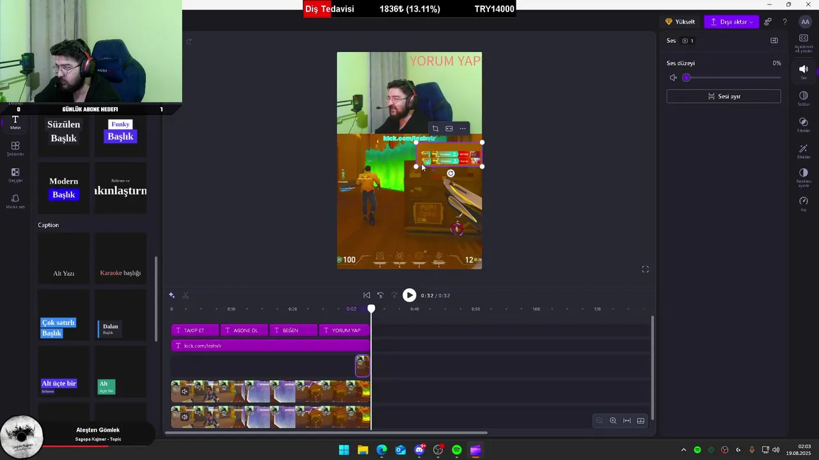Click the Yükselt upgrade button

coord(680,22)
